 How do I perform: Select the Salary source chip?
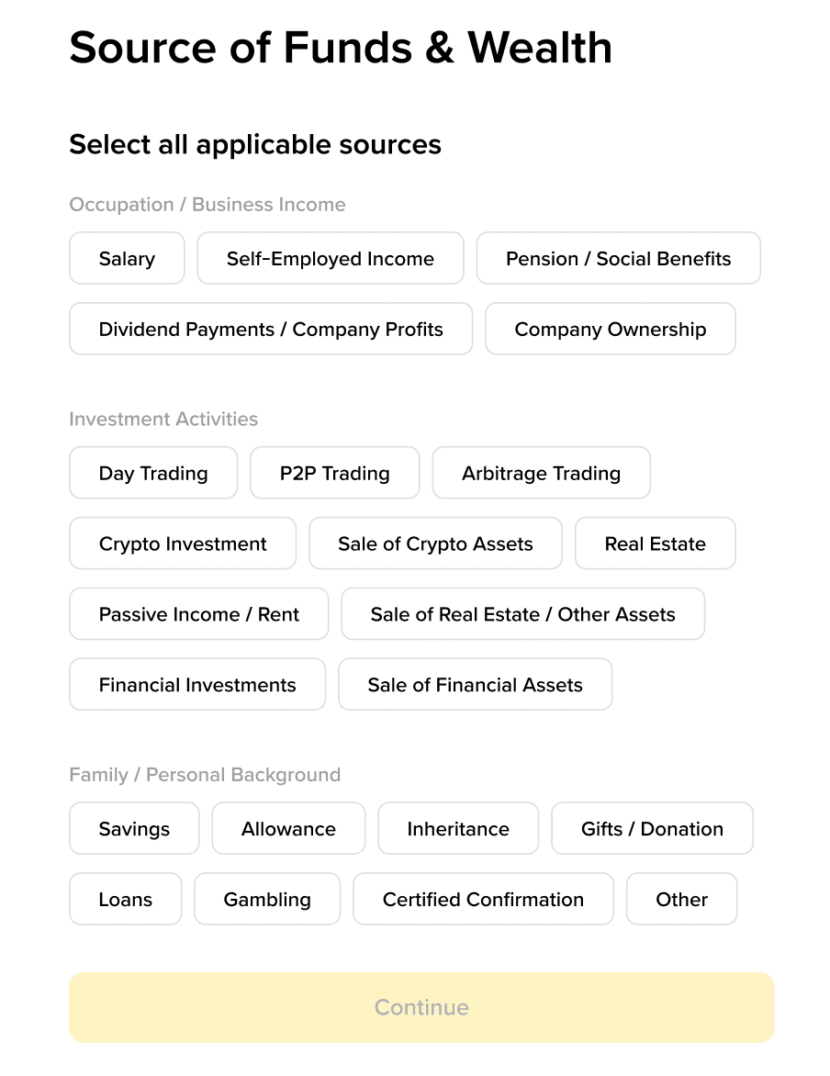pyautogui.click(x=127, y=259)
